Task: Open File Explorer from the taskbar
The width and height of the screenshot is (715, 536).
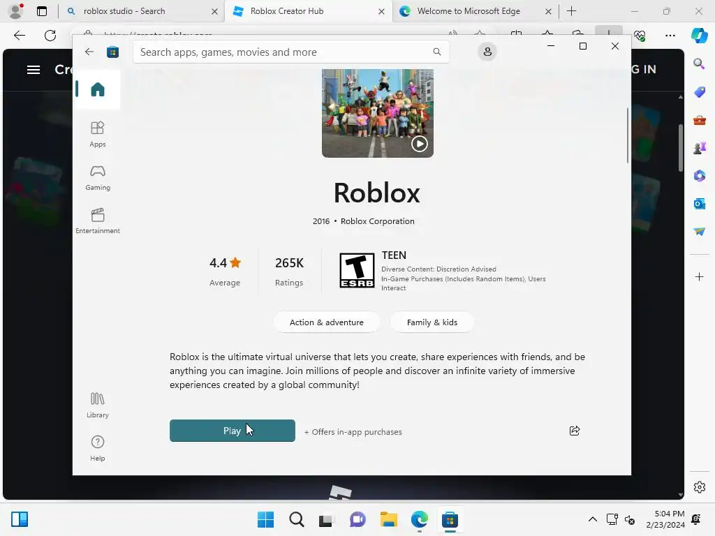Action: (388, 519)
